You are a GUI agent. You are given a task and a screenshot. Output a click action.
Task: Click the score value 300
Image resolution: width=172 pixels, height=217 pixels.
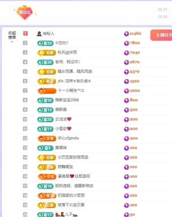tap(134, 110)
